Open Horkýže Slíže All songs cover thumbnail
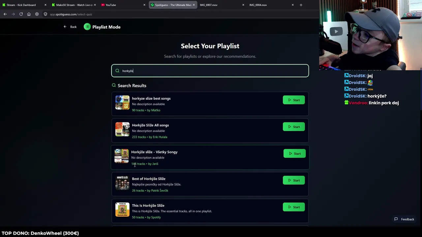 (x=122, y=129)
